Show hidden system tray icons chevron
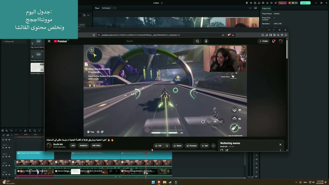 (296, 182)
